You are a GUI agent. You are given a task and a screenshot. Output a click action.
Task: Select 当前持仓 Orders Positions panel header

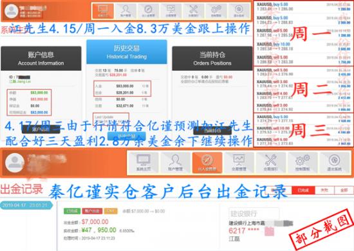click(x=212, y=58)
